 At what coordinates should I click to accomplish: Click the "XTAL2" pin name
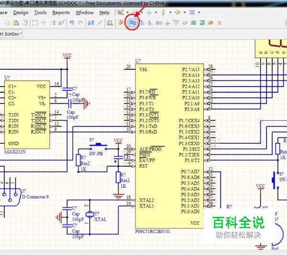147,200
